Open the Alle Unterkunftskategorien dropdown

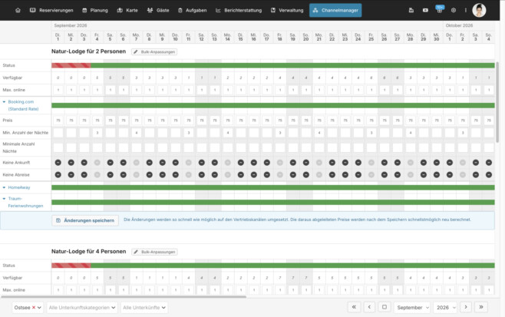tap(82, 307)
